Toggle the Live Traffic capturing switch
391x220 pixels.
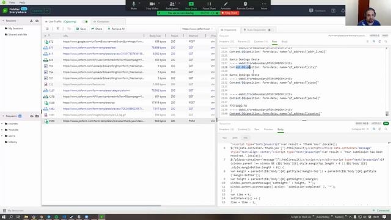[85, 22]
